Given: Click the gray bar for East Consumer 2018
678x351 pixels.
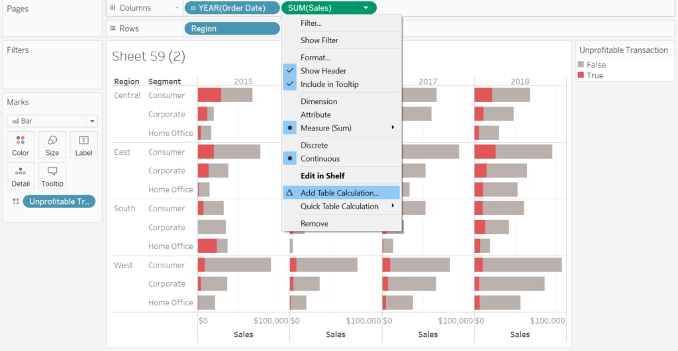Looking at the screenshot, I should click(x=524, y=152).
